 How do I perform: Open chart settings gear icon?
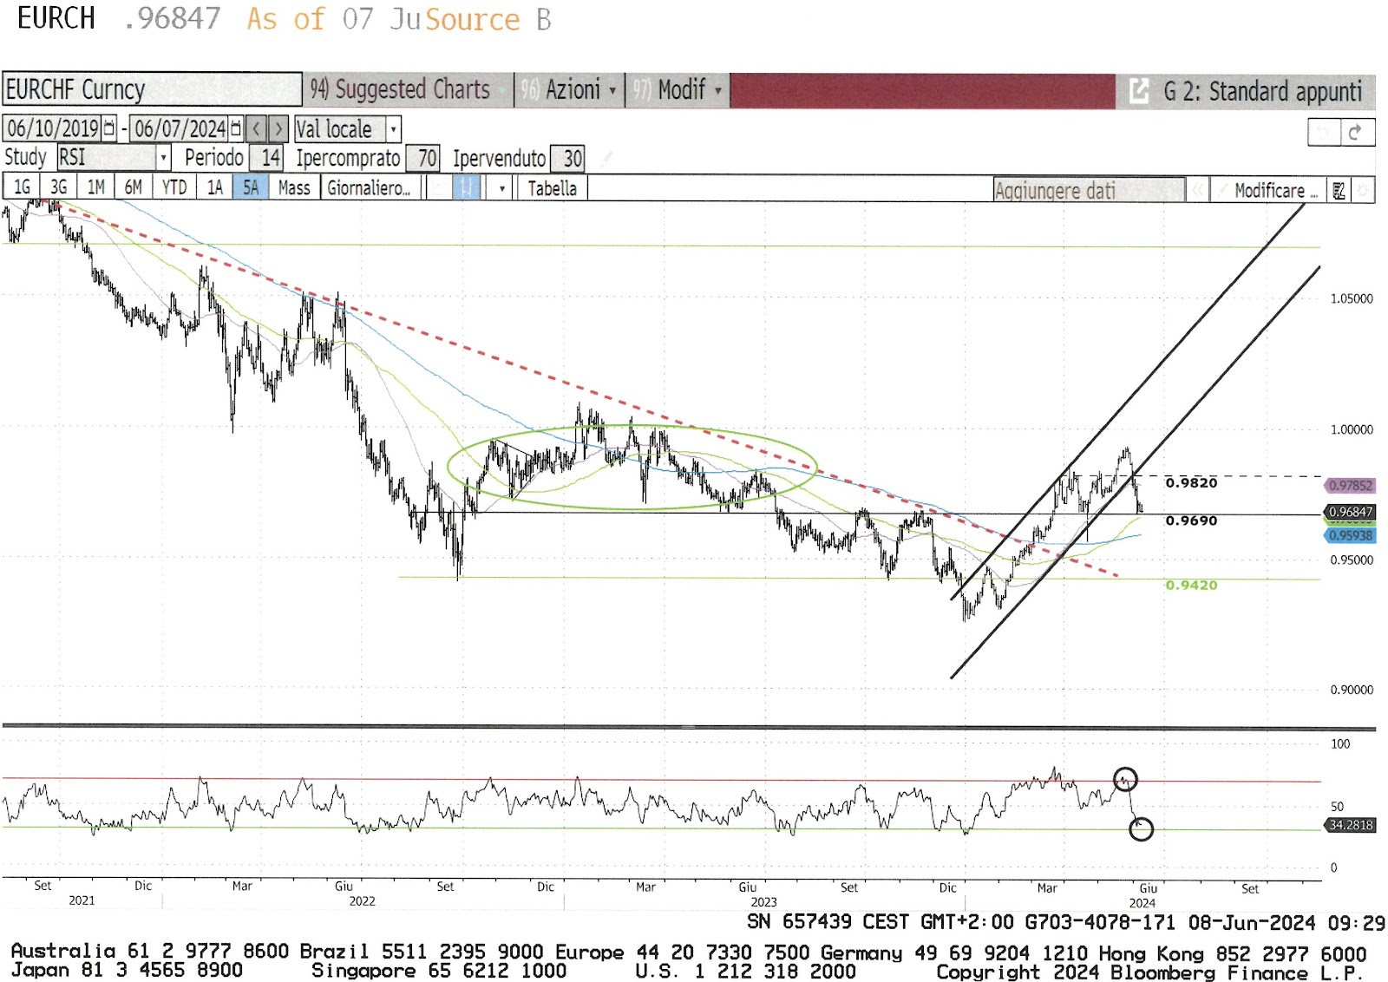point(1364,190)
